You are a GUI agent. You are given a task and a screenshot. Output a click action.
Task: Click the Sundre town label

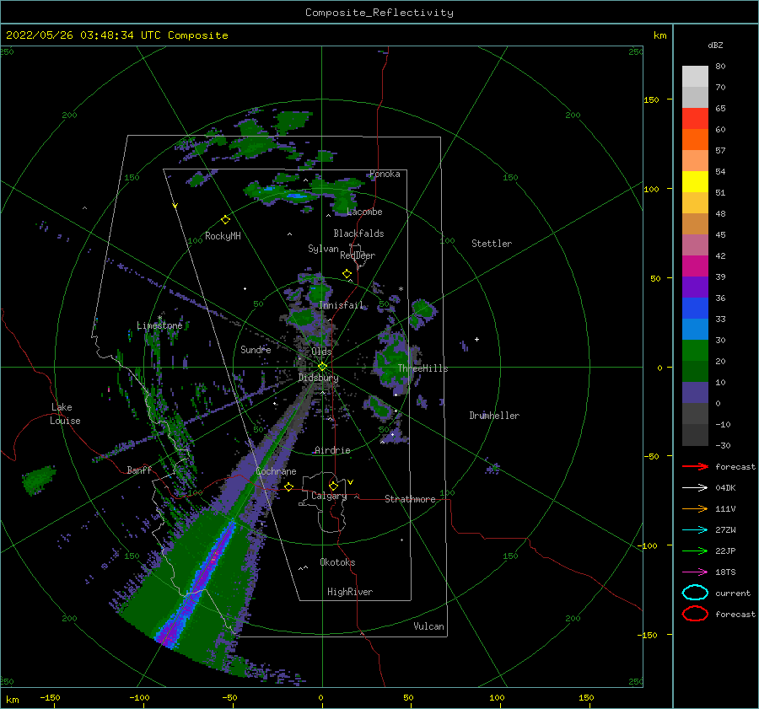coord(256,349)
